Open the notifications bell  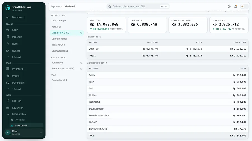(235, 6)
